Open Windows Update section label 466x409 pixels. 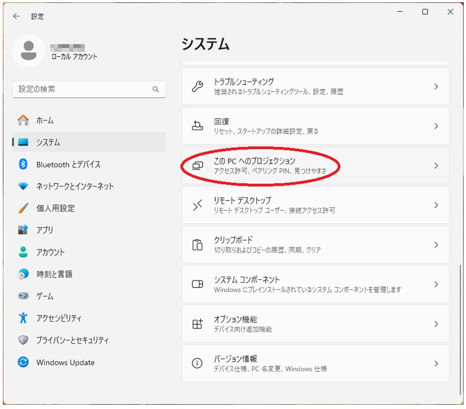click(65, 362)
